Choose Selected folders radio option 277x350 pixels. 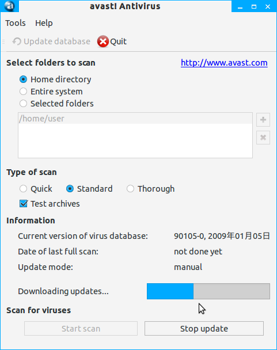tap(23, 104)
